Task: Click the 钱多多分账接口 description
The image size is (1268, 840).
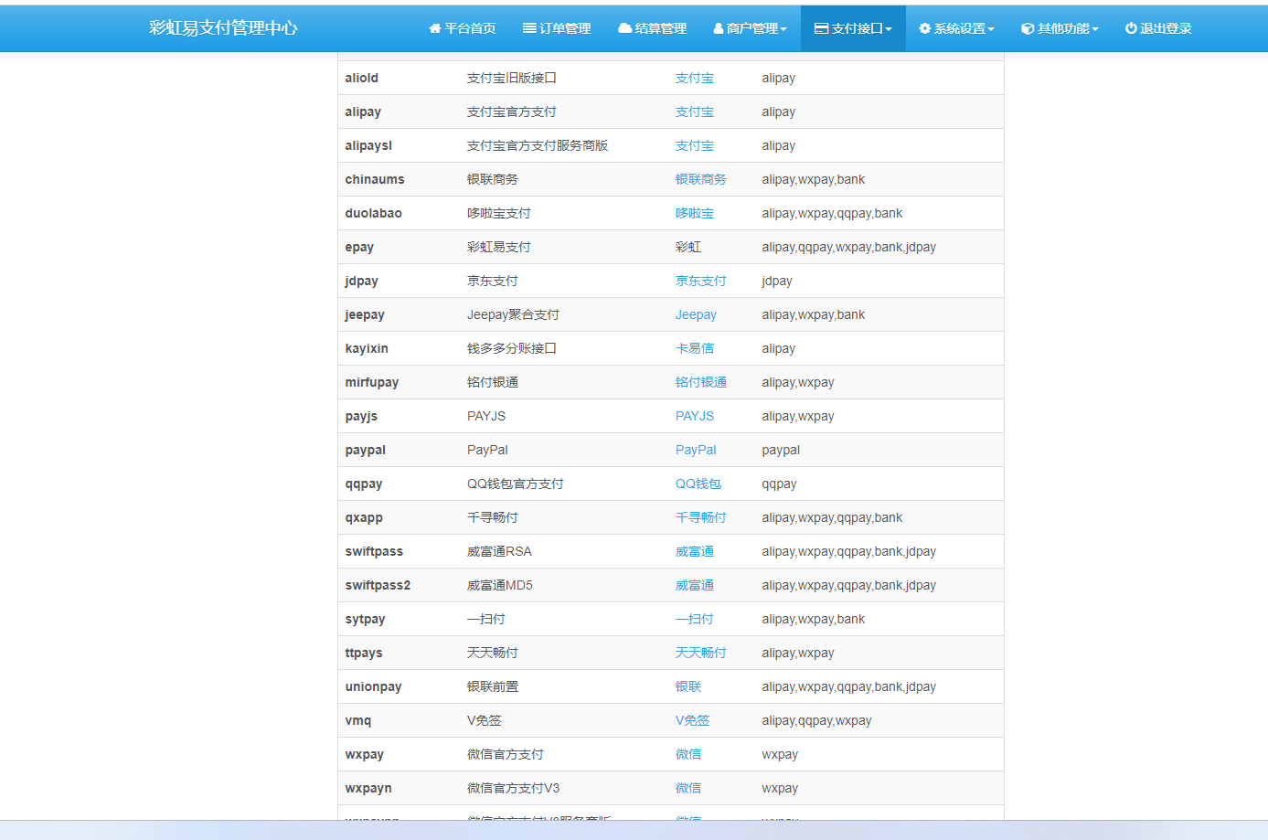Action: coord(512,349)
